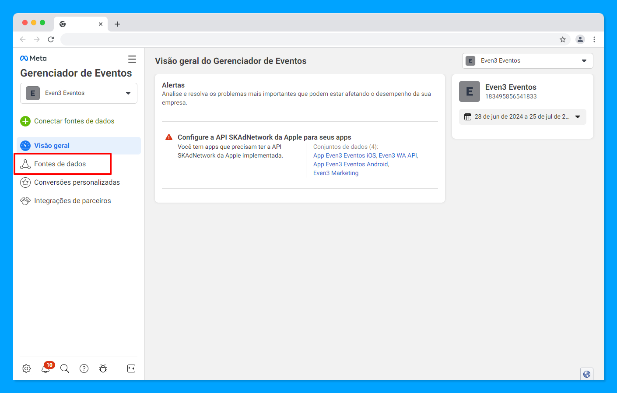Viewport: 617px width, 393px height.
Task: Go back in browser history
Action: [x=23, y=39]
